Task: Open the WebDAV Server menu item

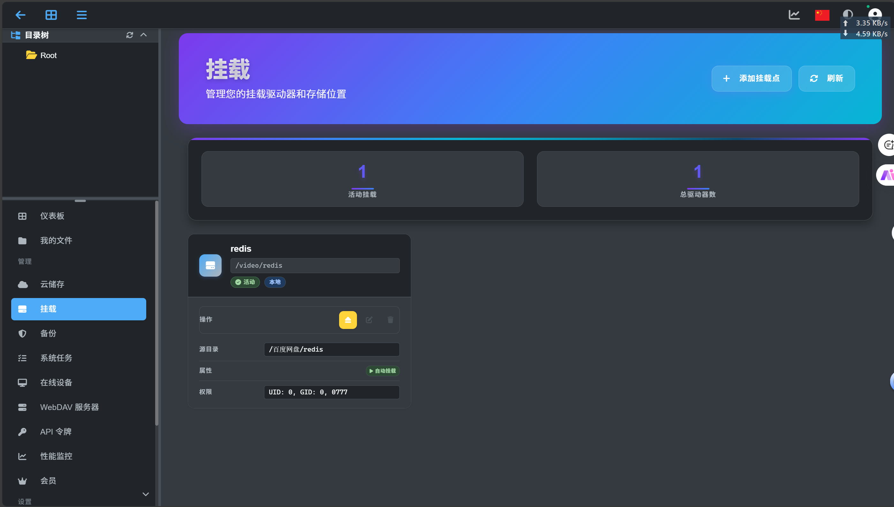Action: [x=69, y=407]
